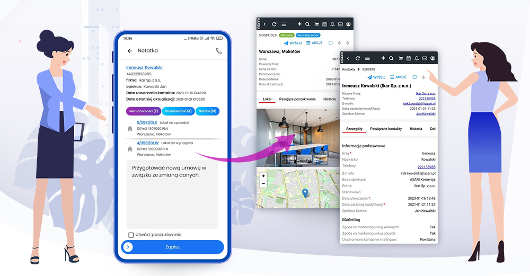Zoom out on the map
The width and height of the screenshot is (530, 276).
click(263, 183)
